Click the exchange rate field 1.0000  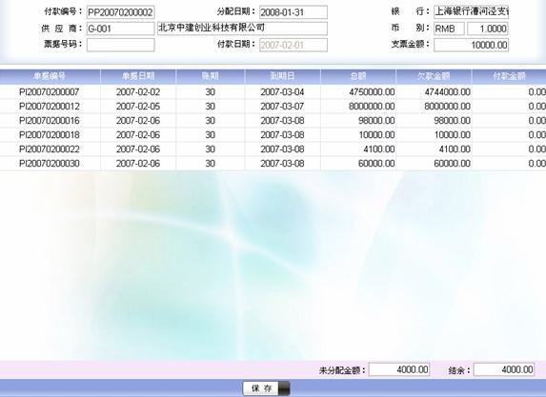click(x=488, y=29)
